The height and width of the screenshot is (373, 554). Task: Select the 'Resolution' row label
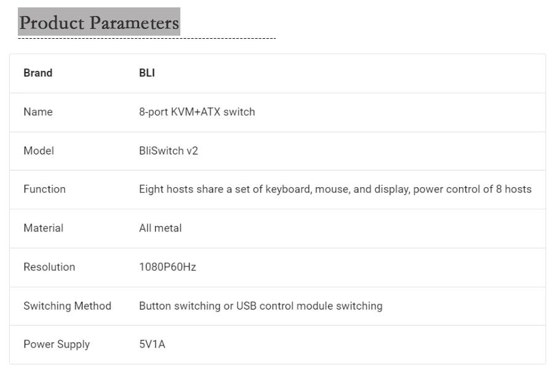point(49,267)
